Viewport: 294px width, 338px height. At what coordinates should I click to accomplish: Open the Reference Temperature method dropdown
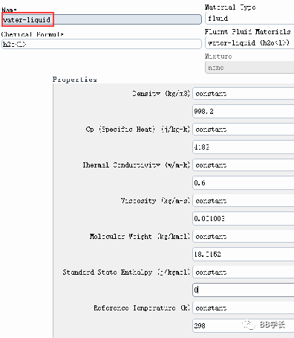pos(244,308)
